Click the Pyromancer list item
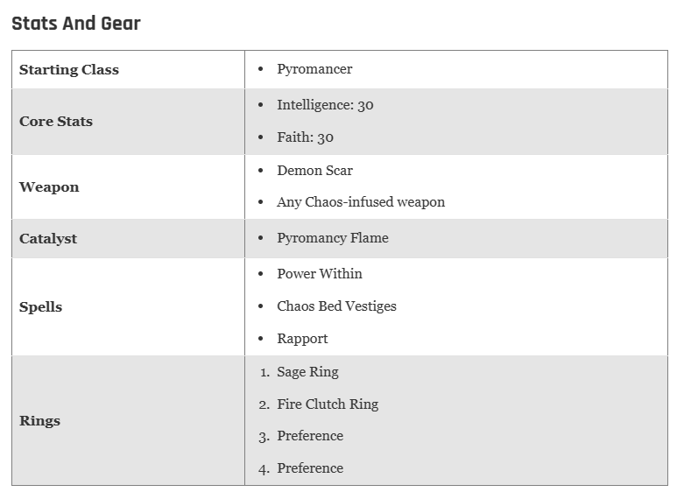This screenshot has width=677, height=492. [x=314, y=69]
